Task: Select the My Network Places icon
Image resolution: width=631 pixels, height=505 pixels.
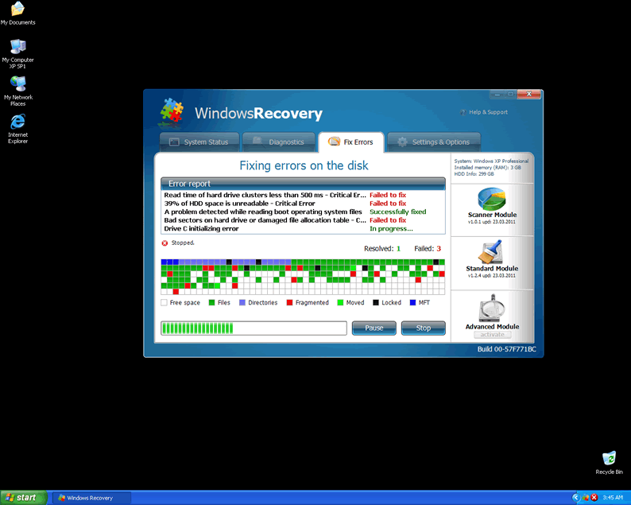Action: coord(17,84)
